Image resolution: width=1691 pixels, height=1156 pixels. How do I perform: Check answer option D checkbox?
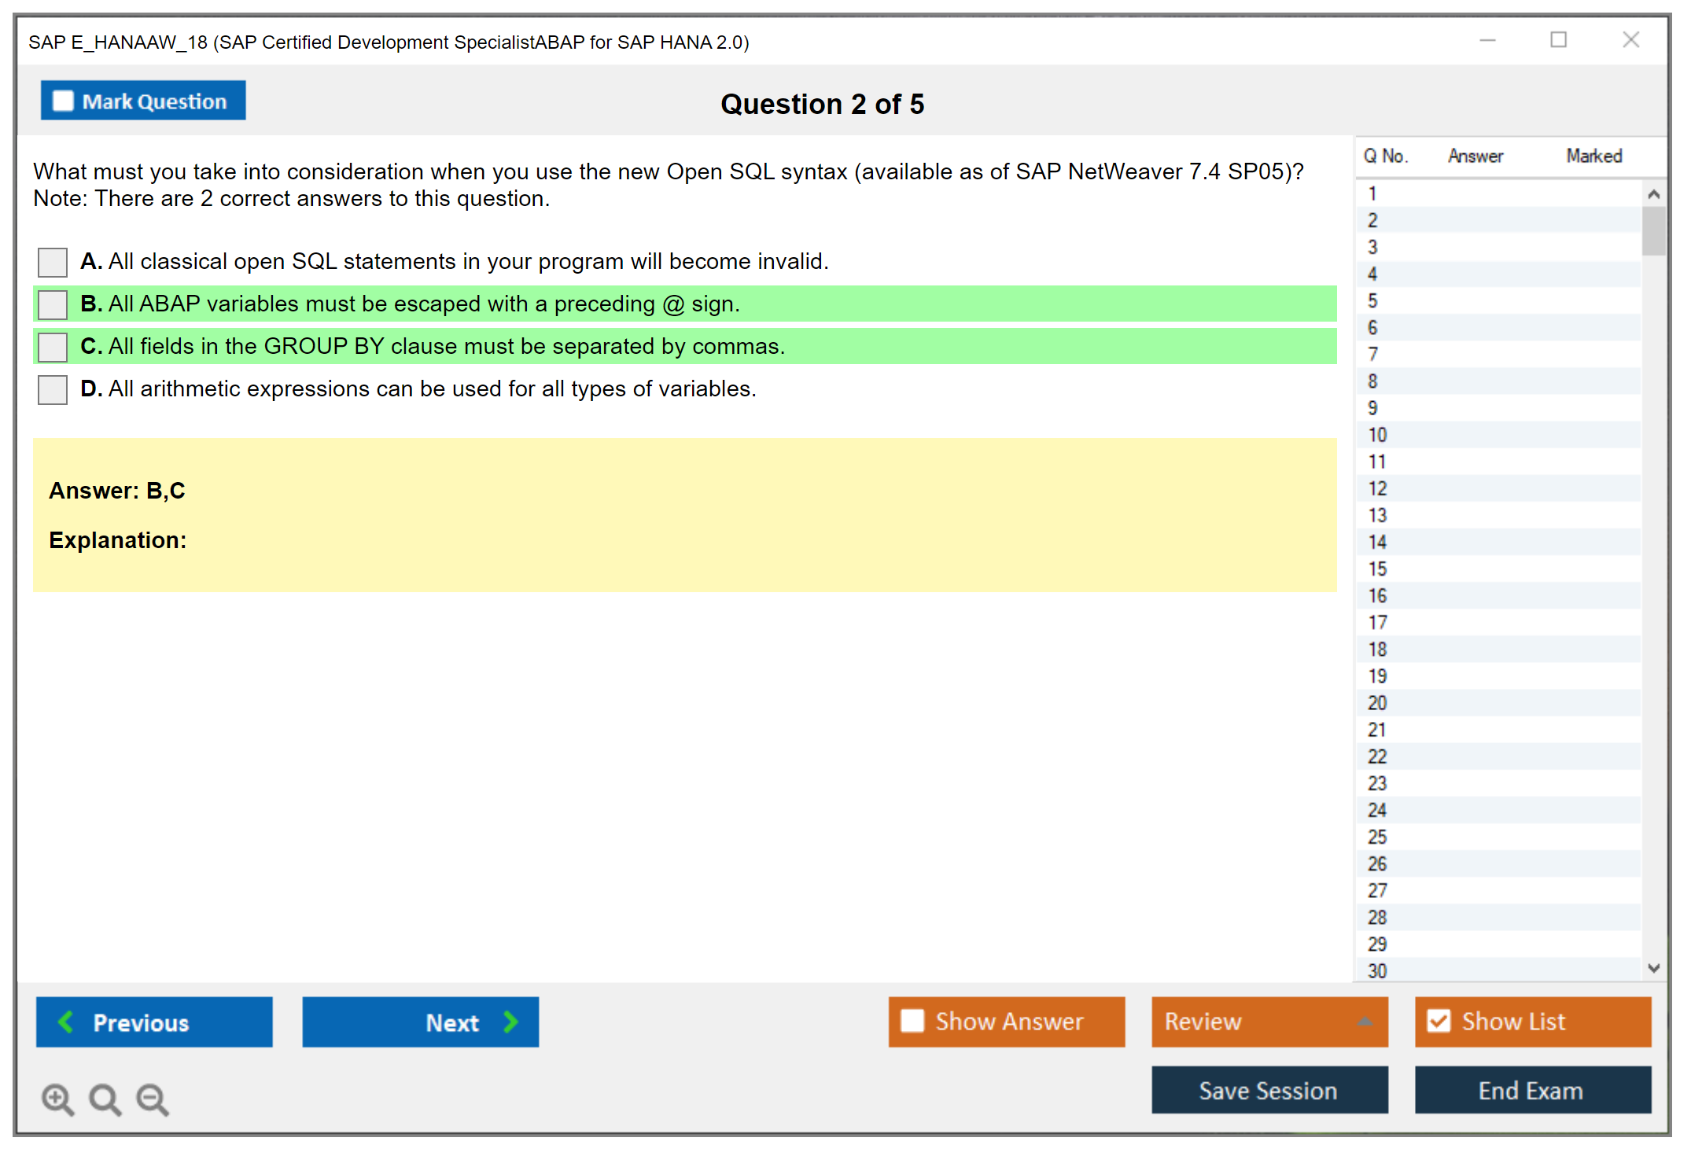coord(53,389)
